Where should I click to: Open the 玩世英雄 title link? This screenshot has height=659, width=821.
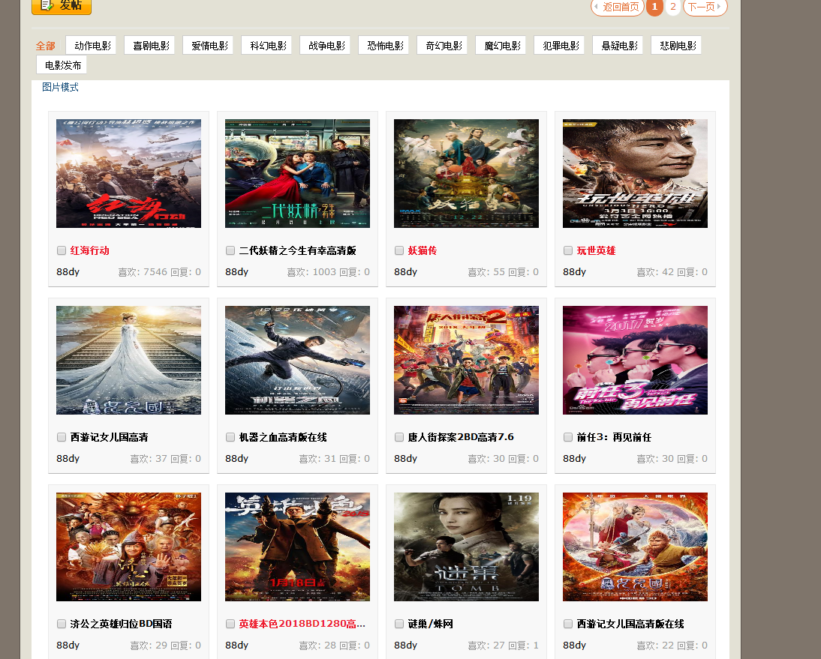(x=596, y=250)
